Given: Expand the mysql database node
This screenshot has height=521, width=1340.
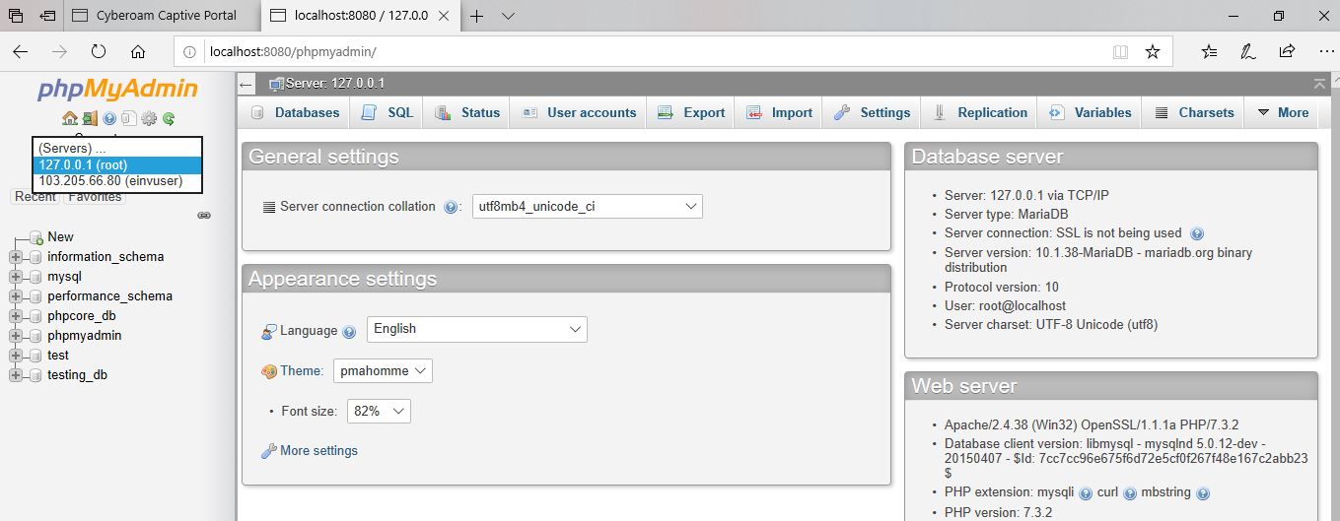Looking at the screenshot, I should tap(15, 277).
